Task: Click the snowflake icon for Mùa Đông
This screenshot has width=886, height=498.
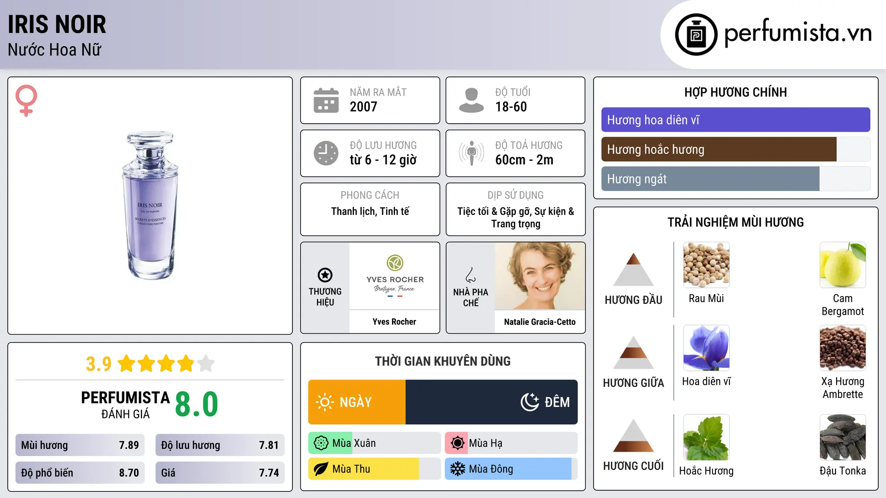Action: point(457,469)
